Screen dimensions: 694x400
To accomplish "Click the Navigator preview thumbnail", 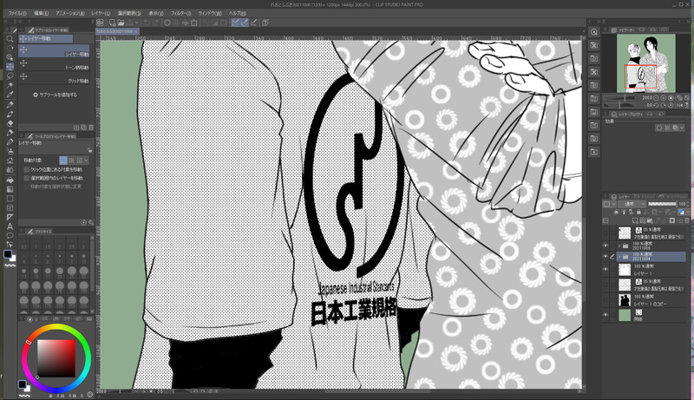I will coord(645,62).
